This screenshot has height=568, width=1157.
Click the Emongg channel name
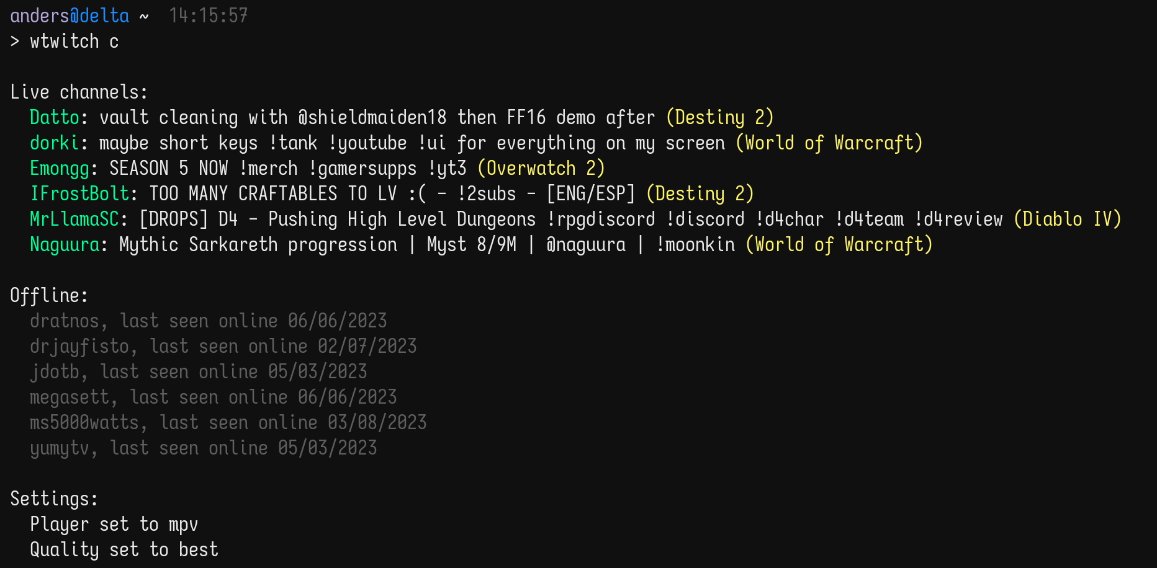pyautogui.click(x=60, y=168)
